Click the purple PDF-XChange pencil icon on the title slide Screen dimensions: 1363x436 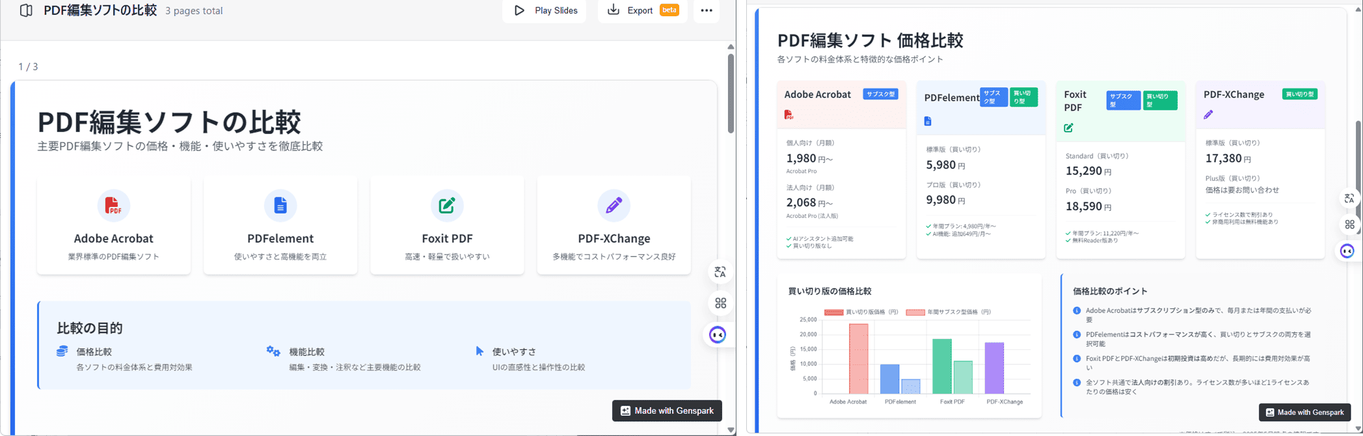(614, 206)
